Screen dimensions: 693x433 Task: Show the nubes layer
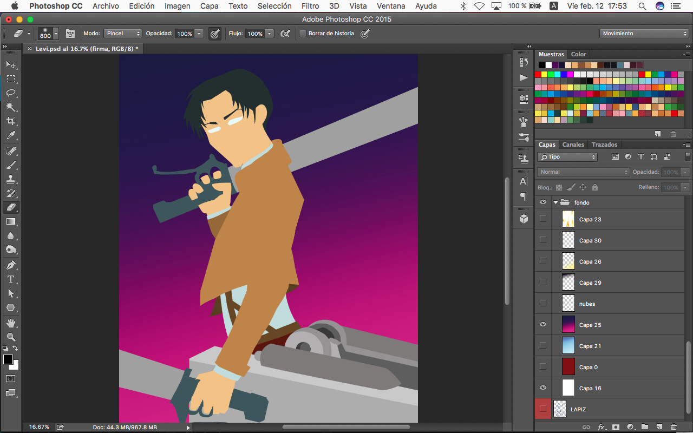click(543, 304)
